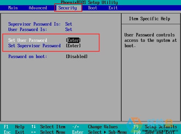
Task: Open the Exit tab
Action: (113, 8)
